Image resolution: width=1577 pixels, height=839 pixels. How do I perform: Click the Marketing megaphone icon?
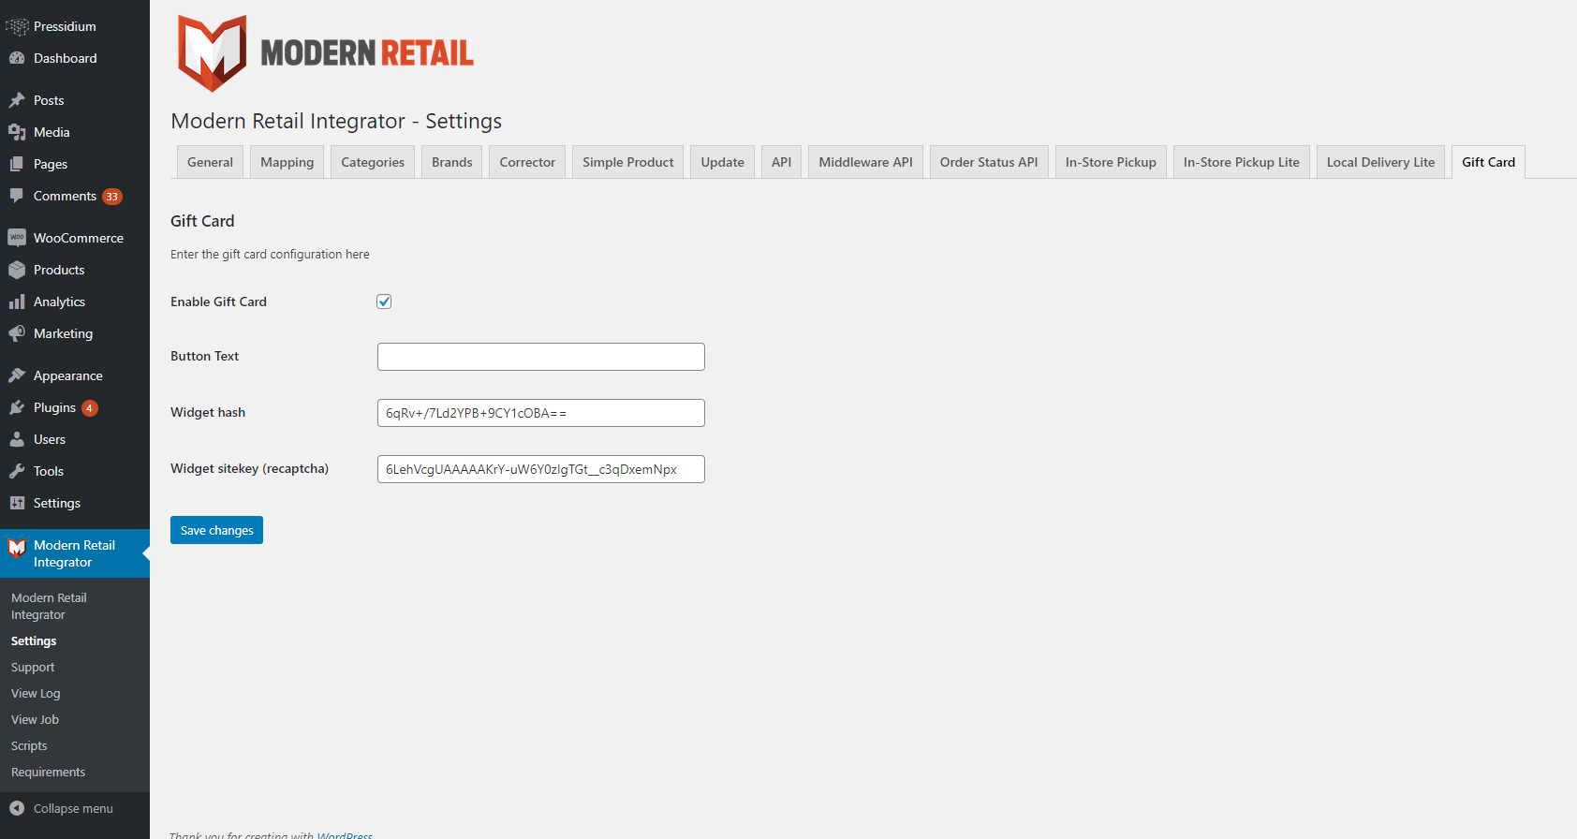17,333
